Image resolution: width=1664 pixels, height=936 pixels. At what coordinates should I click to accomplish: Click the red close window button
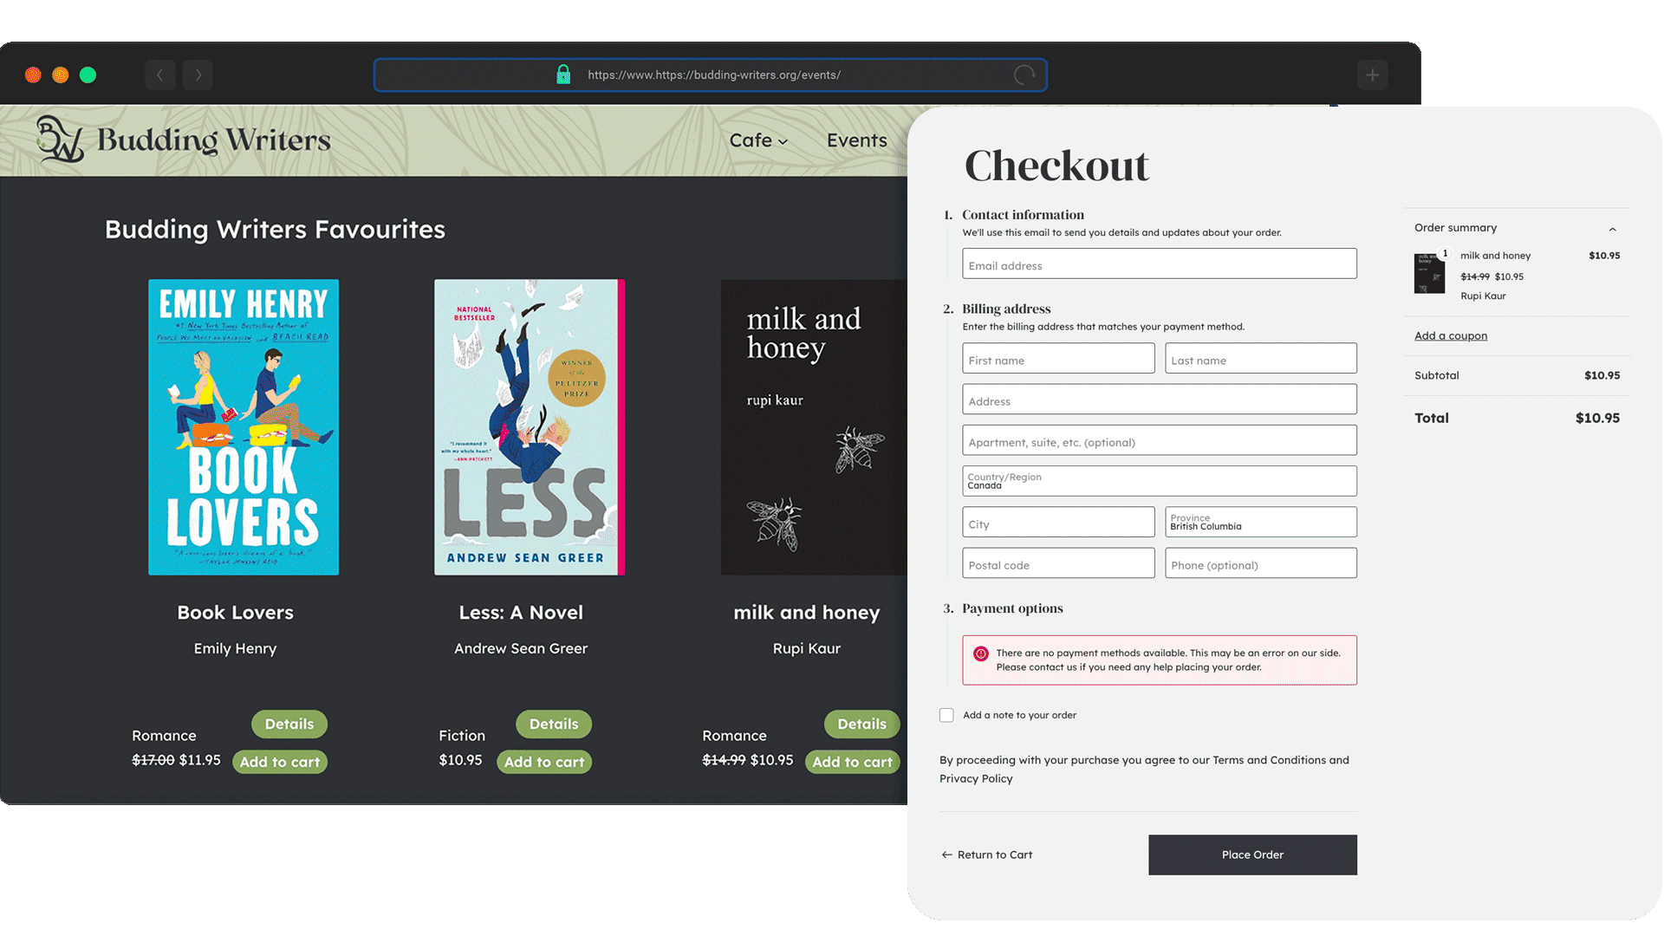(x=33, y=75)
